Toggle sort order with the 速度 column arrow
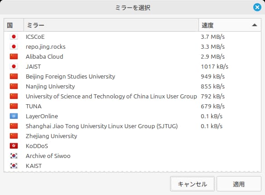The image size is (265, 195). 254,25
